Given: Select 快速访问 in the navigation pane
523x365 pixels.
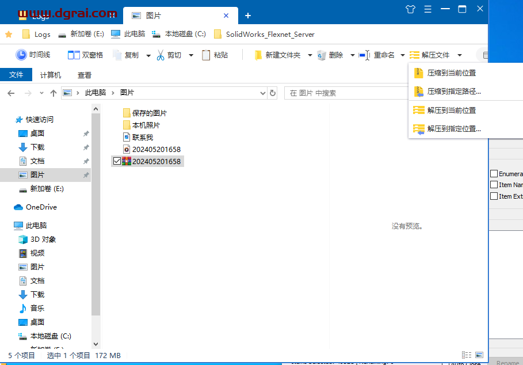Looking at the screenshot, I should [35, 119].
